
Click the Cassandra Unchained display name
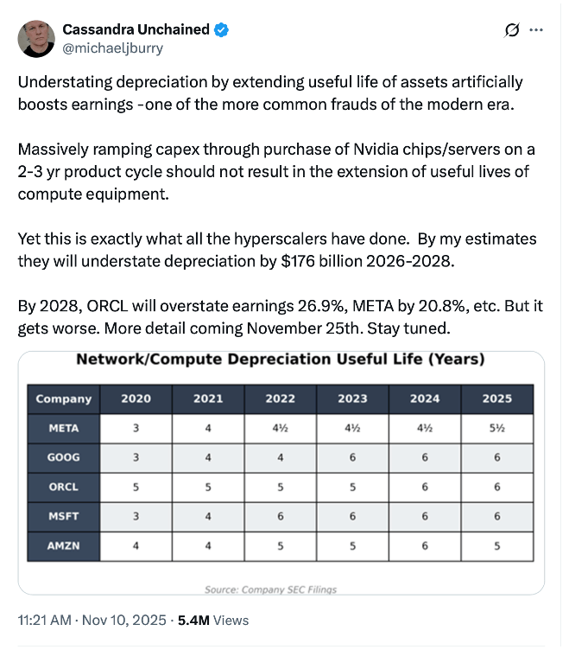coord(136,30)
